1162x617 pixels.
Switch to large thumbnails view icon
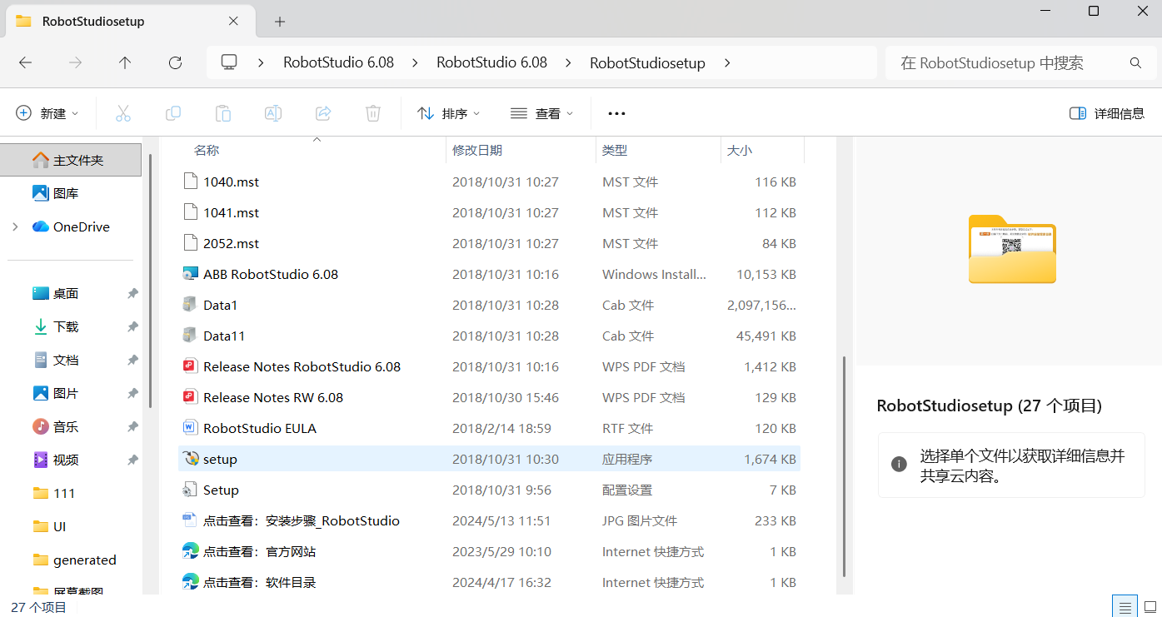coord(1150,607)
